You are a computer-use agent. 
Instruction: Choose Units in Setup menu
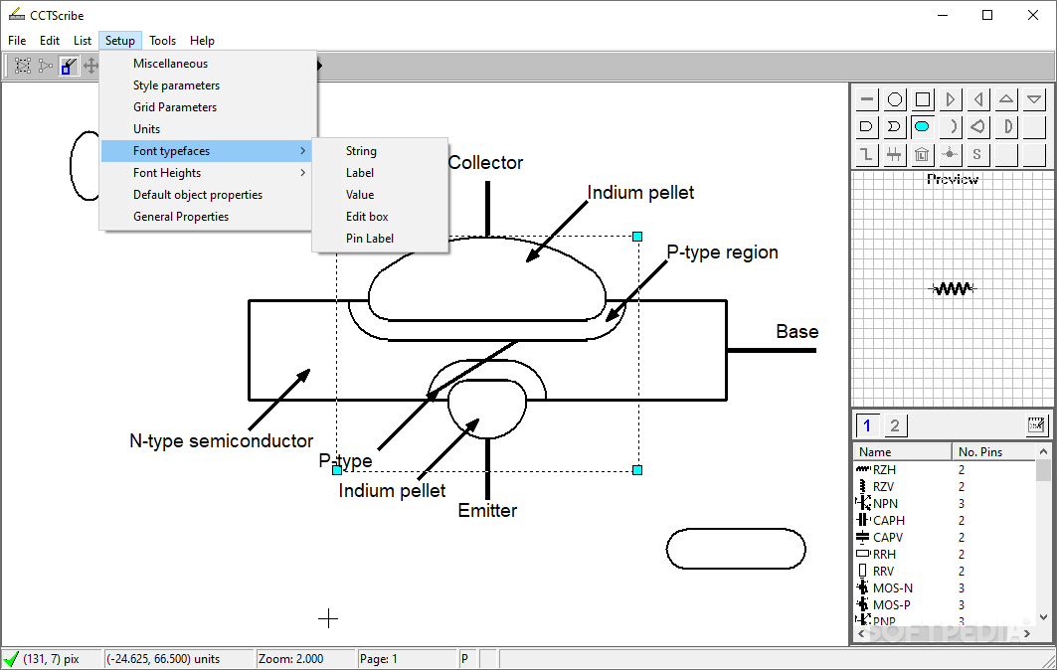208,129
